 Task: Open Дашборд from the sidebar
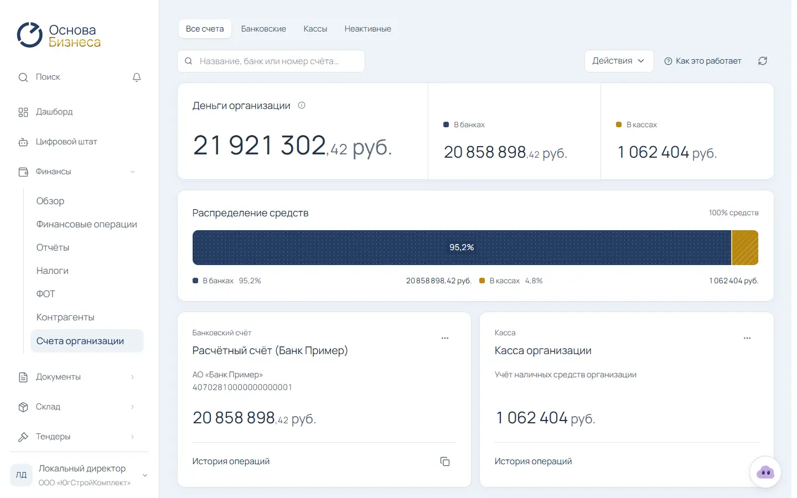pos(54,112)
